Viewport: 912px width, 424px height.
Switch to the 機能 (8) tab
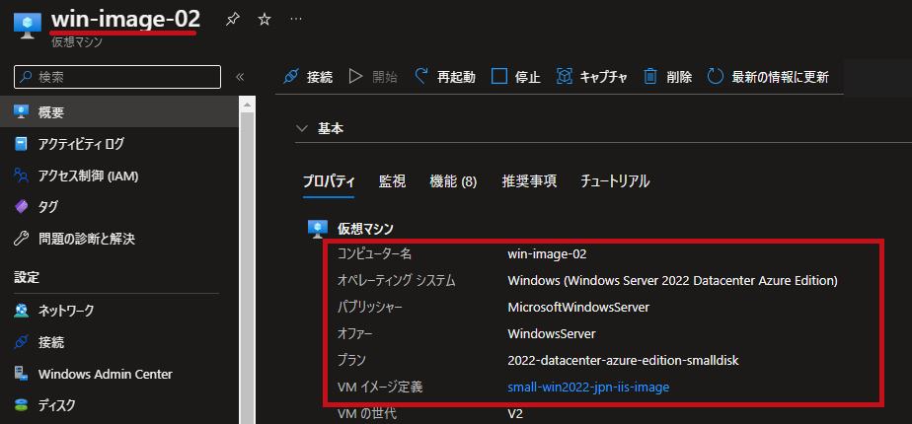(453, 181)
